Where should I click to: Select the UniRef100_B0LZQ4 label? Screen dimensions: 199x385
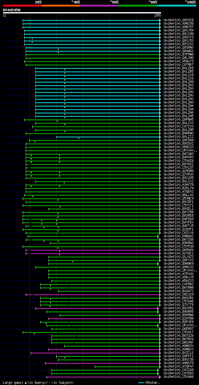[x=178, y=109]
